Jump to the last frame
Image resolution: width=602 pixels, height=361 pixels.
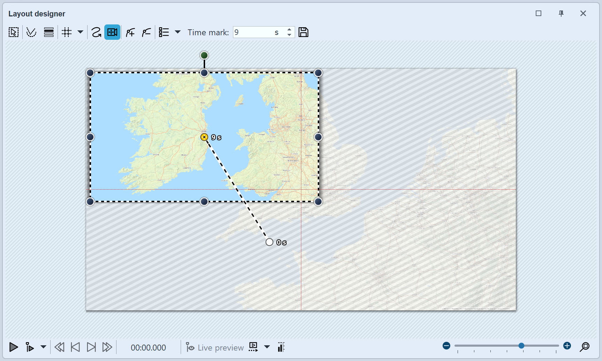(91, 347)
